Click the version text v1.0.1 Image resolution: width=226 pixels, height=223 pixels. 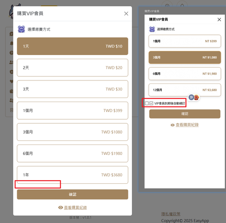pos(80,218)
